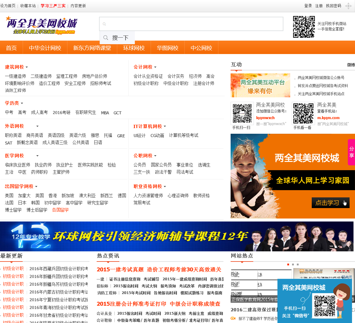This screenshot has width=355, height=323.
Task: Select the second grey carousel dot under 网站热点
Action: click(293, 264)
